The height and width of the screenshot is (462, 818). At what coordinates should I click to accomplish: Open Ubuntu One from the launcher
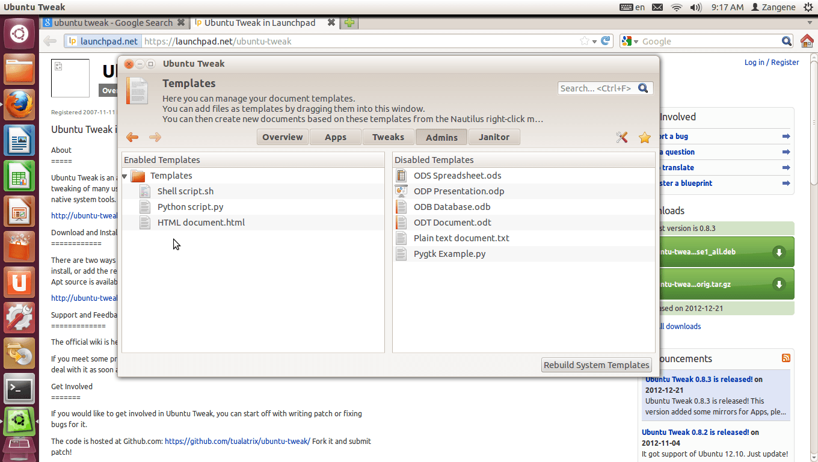(19, 282)
